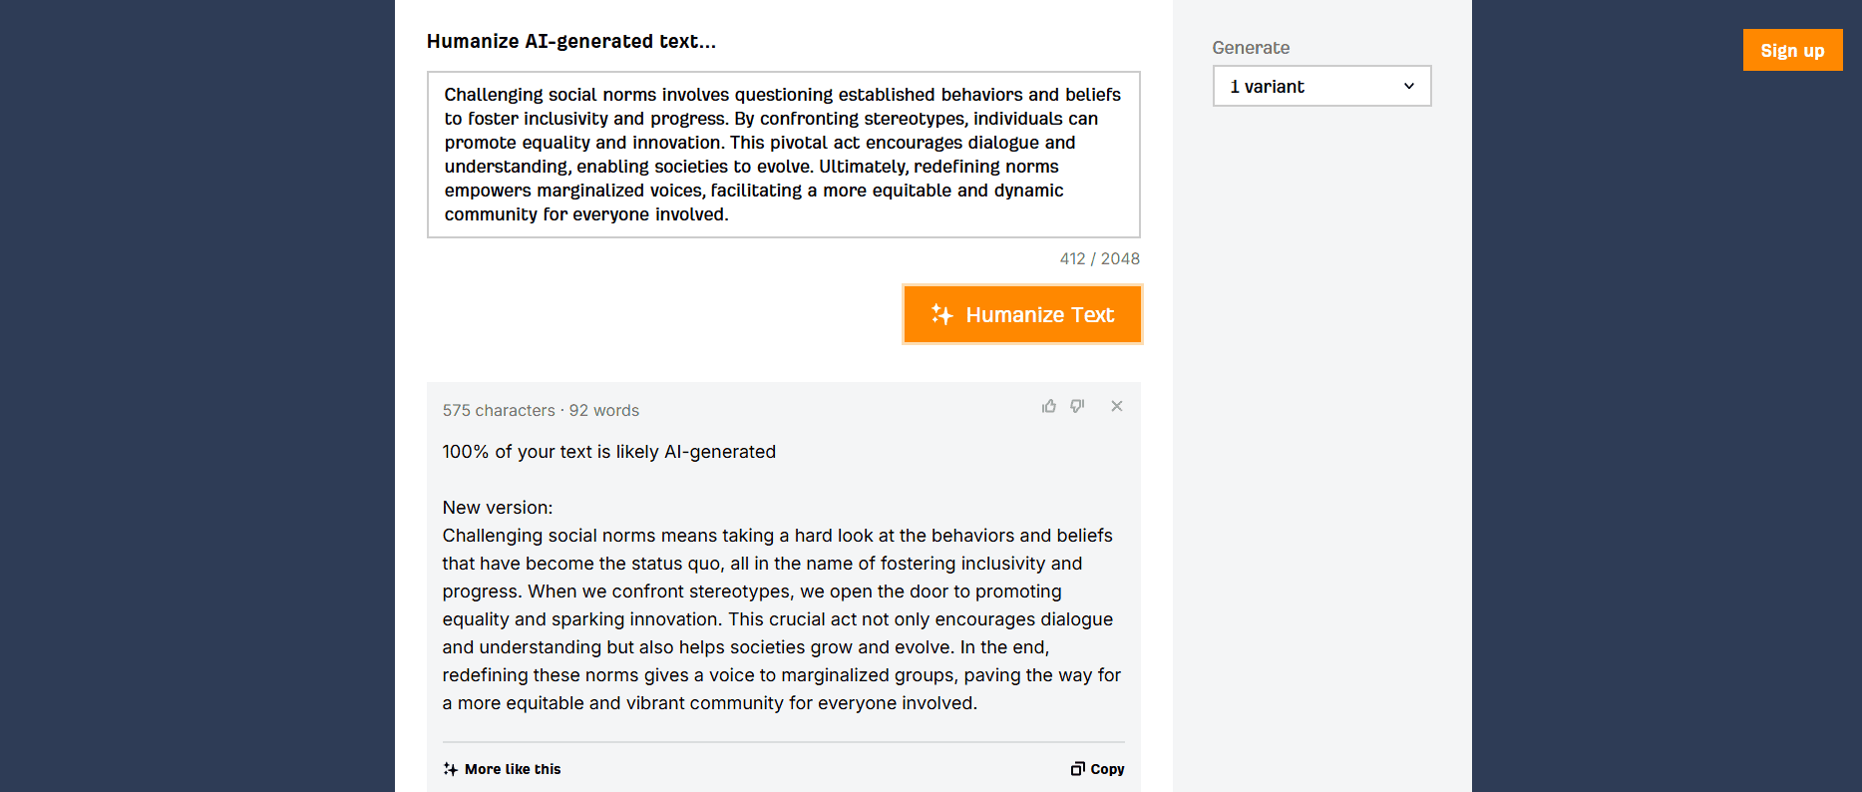This screenshot has width=1862, height=792.
Task: Open the '1 variant' combo box
Action: (1322, 86)
